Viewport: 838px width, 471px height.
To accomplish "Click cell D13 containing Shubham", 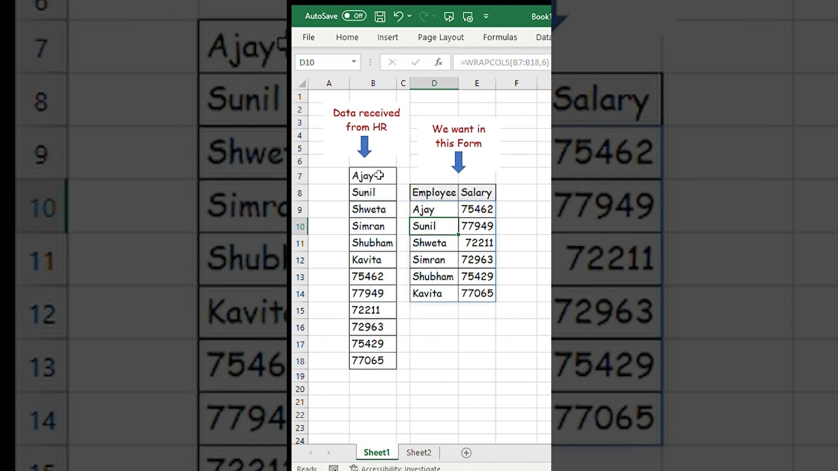I will click(x=434, y=277).
